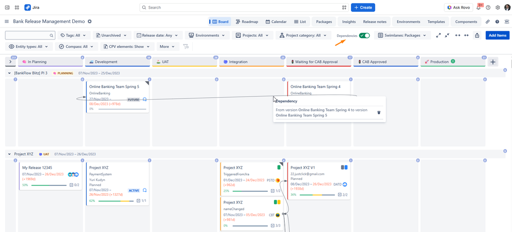Viewport: 512px width, 232px height.
Task: Click cloud icon on Project XYZ V1 card
Action: 344,184
